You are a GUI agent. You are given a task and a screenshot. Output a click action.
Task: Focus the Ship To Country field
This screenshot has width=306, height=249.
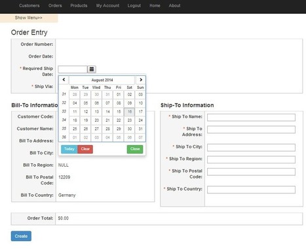coord(251,190)
